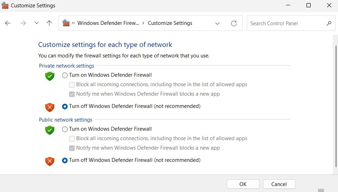Go forward with the right arrow
This screenshot has width=338, height=192.
pyautogui.click(x=23, y=23)
